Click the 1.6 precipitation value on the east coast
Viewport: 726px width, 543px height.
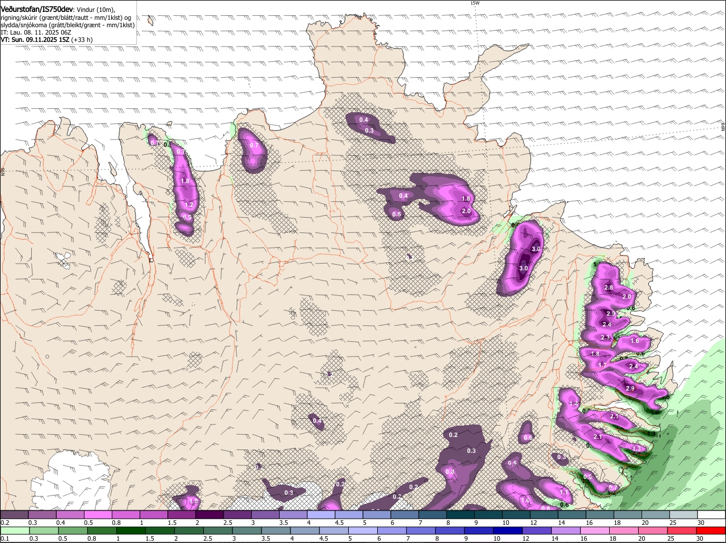click(x=635, y=341)
